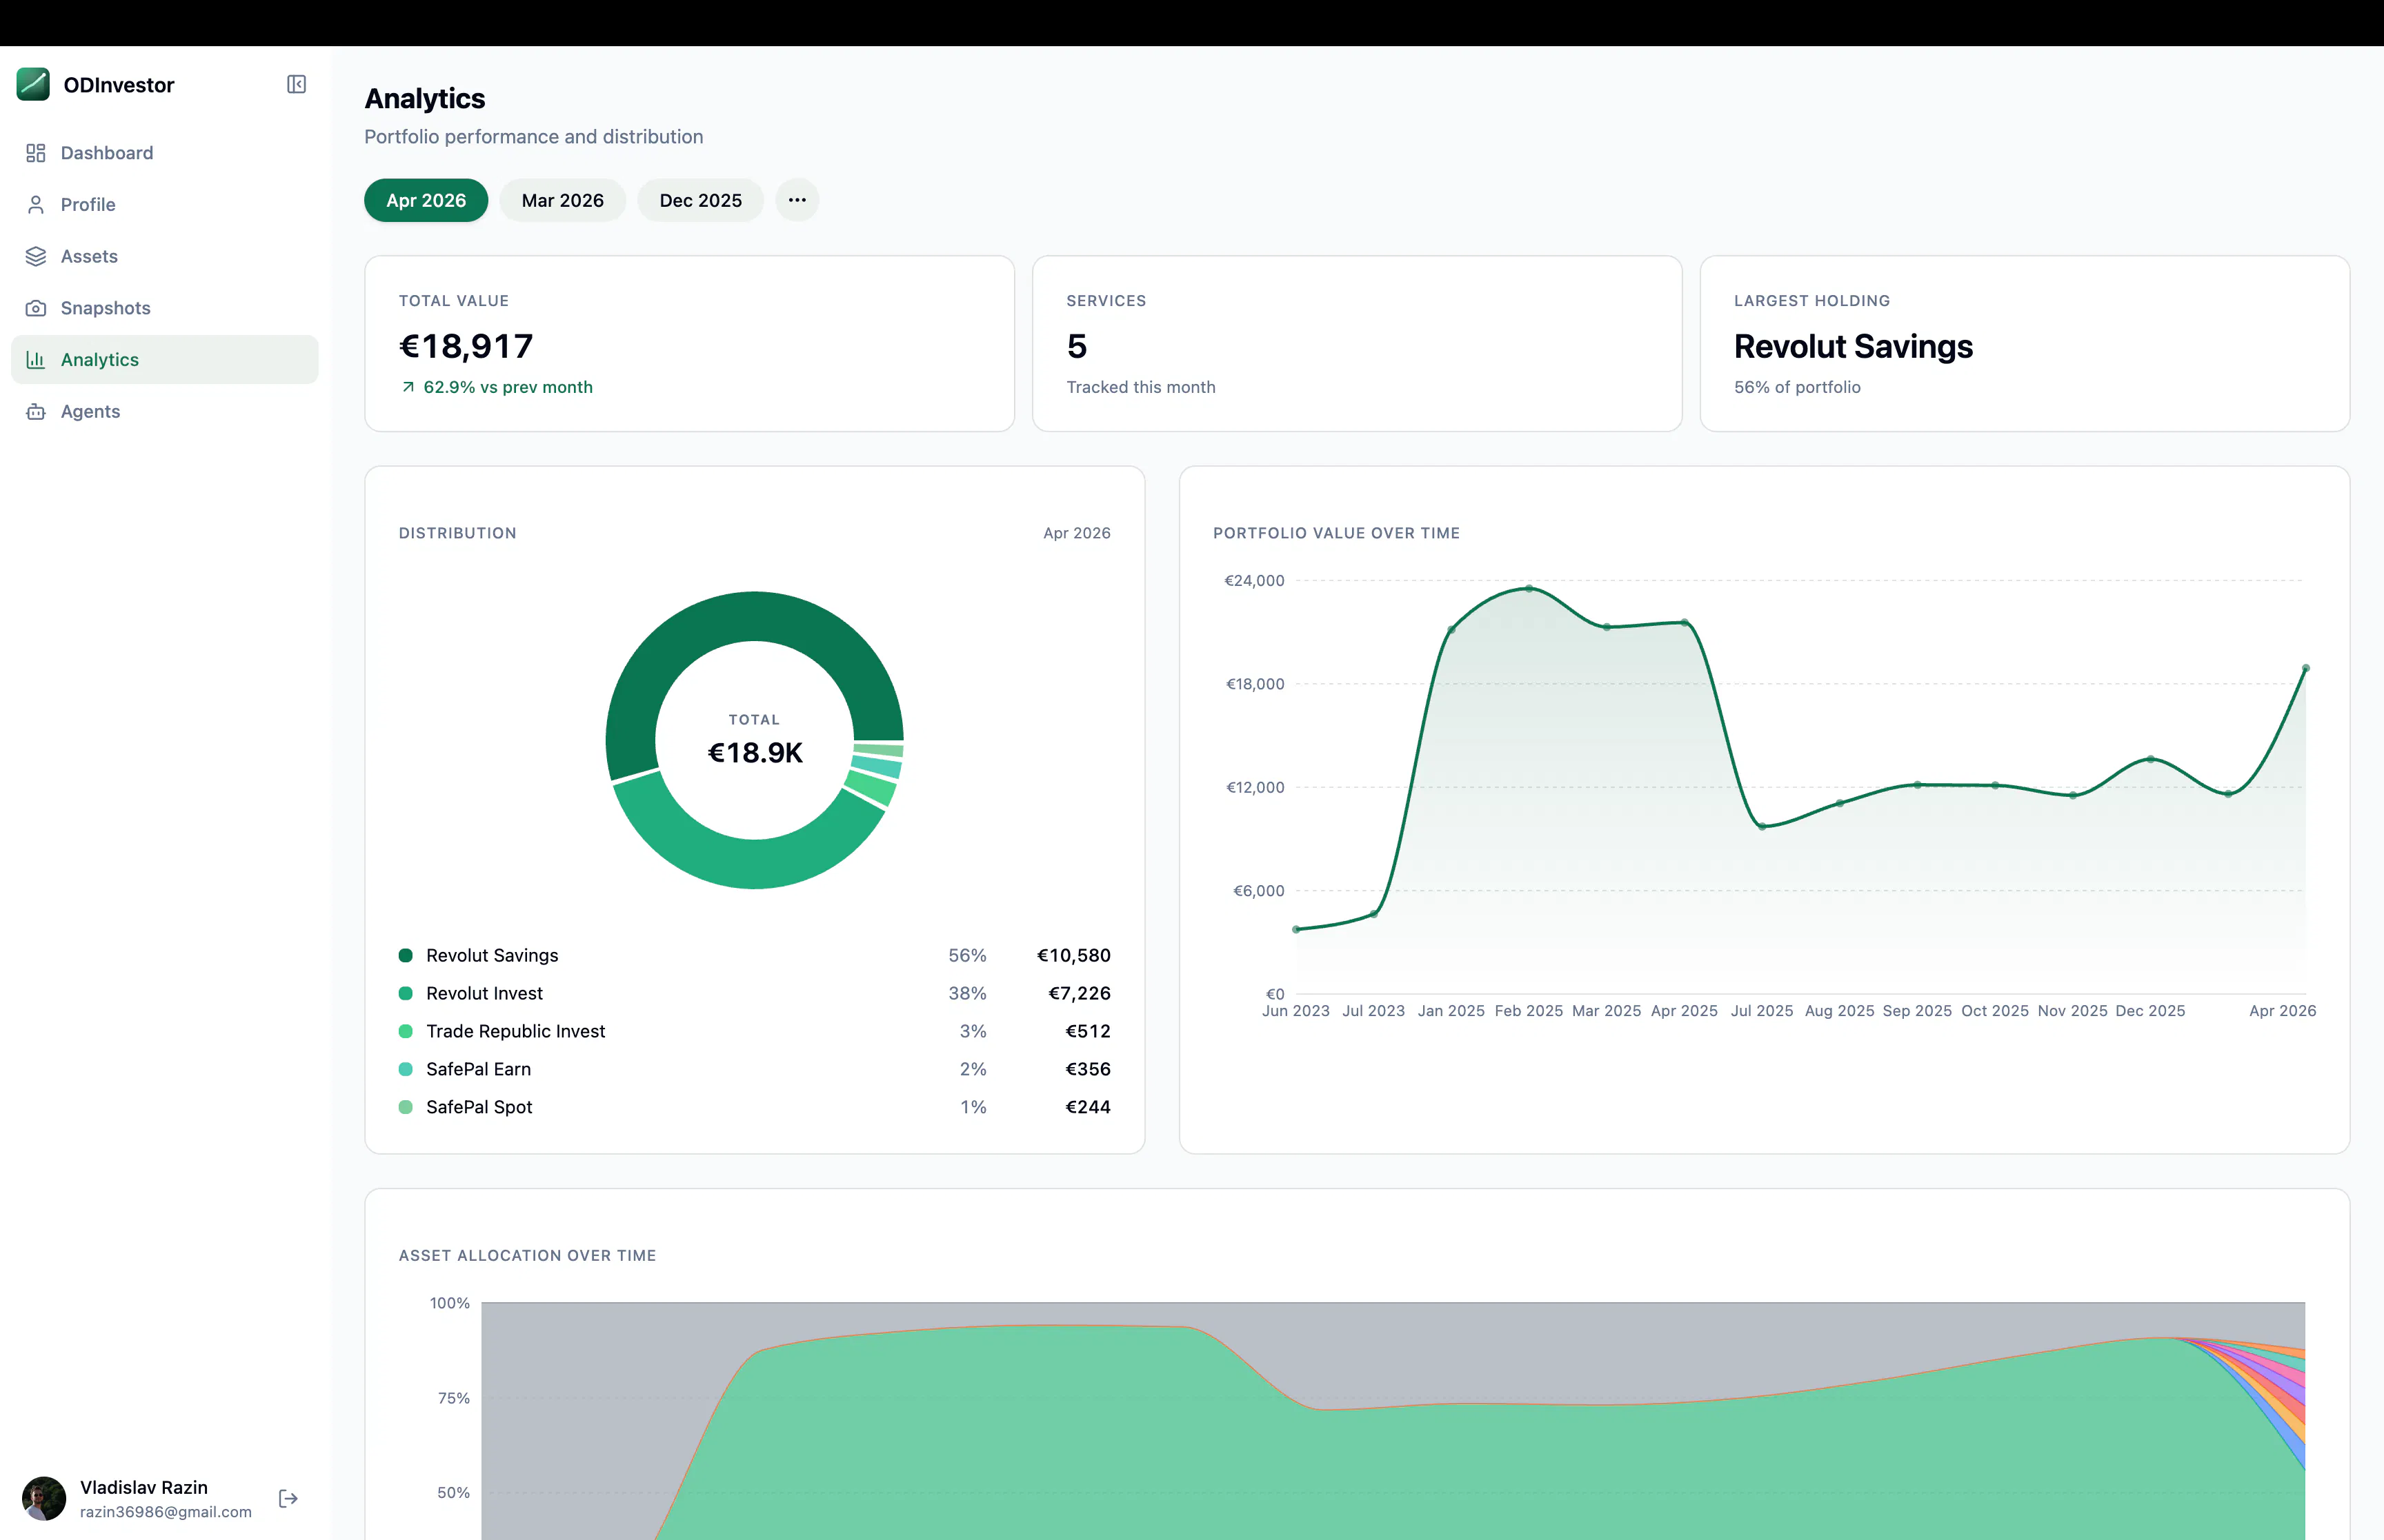
Task: Click the ODInvestor logo icon
Action: point(33,84)
